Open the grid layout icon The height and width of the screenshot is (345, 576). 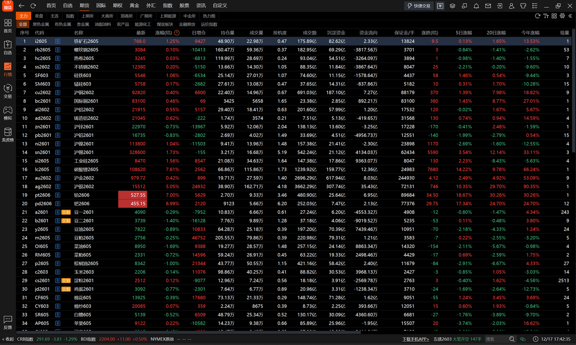(554, 16)
